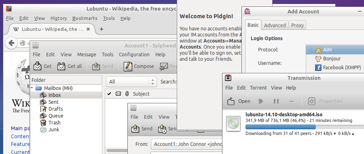Click the Contents Wikipedia sidebar link
Screen dimensions: 364x154
pos(21,136)
